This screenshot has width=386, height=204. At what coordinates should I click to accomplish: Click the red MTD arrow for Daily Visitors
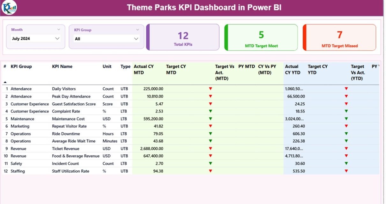coord(210,89)
